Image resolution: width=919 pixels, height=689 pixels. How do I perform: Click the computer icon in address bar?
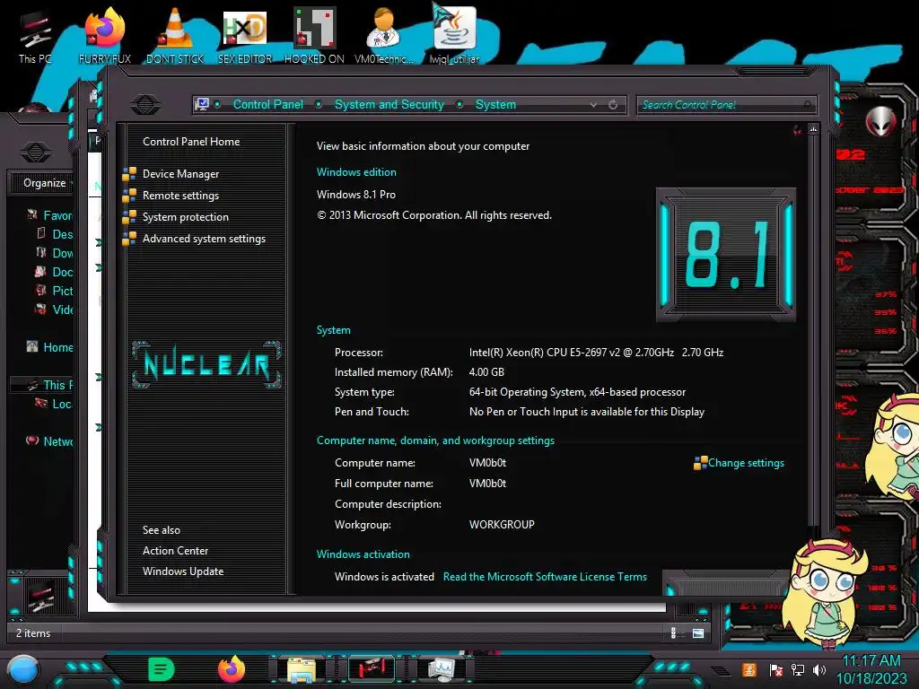(202, 104)
